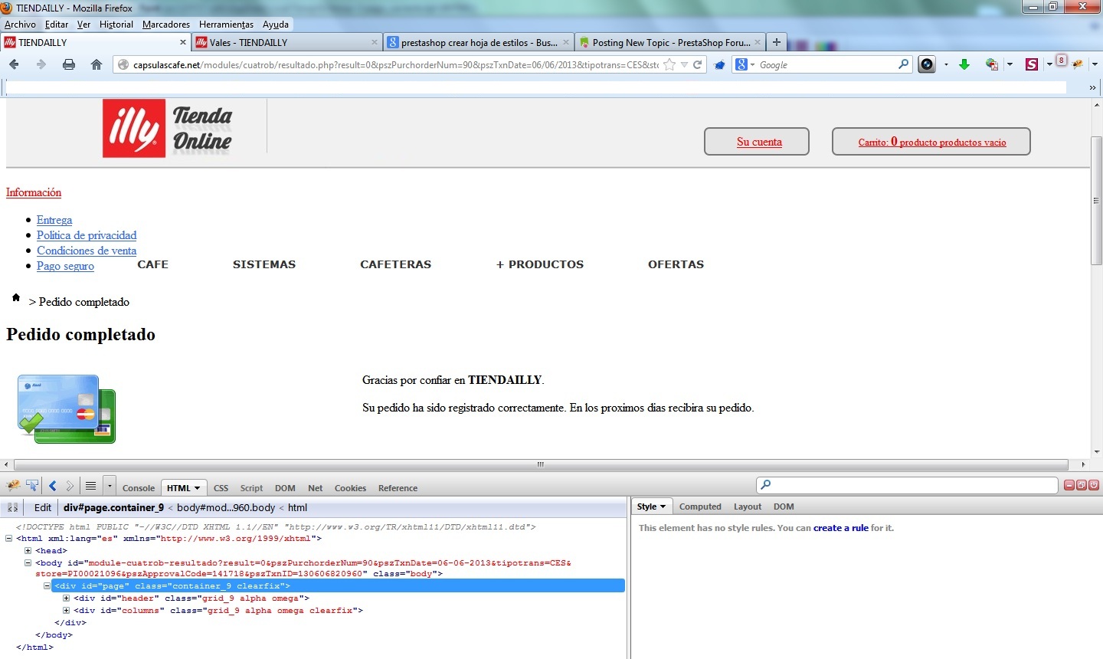1103x659 pixels.
Task: Bookmark this page with the star icon
Action: tap(669, 64)
